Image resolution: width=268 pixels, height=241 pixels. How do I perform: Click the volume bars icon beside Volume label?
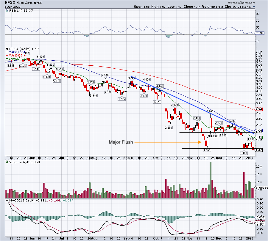[7, 162]
